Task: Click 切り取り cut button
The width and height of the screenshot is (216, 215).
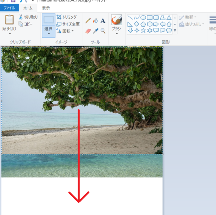Action: [x=28, y=17]
